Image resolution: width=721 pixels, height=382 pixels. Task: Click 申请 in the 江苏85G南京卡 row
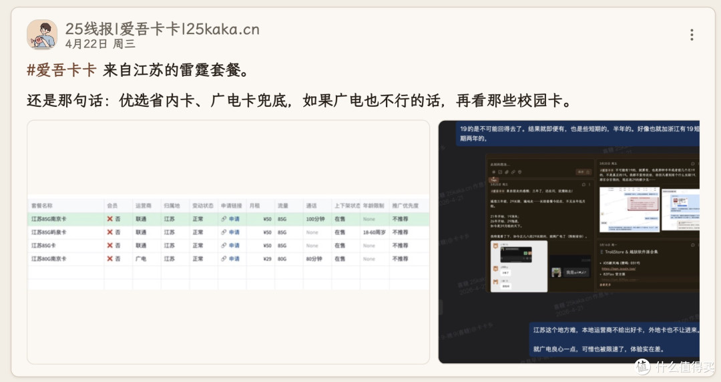coord(234,219)
